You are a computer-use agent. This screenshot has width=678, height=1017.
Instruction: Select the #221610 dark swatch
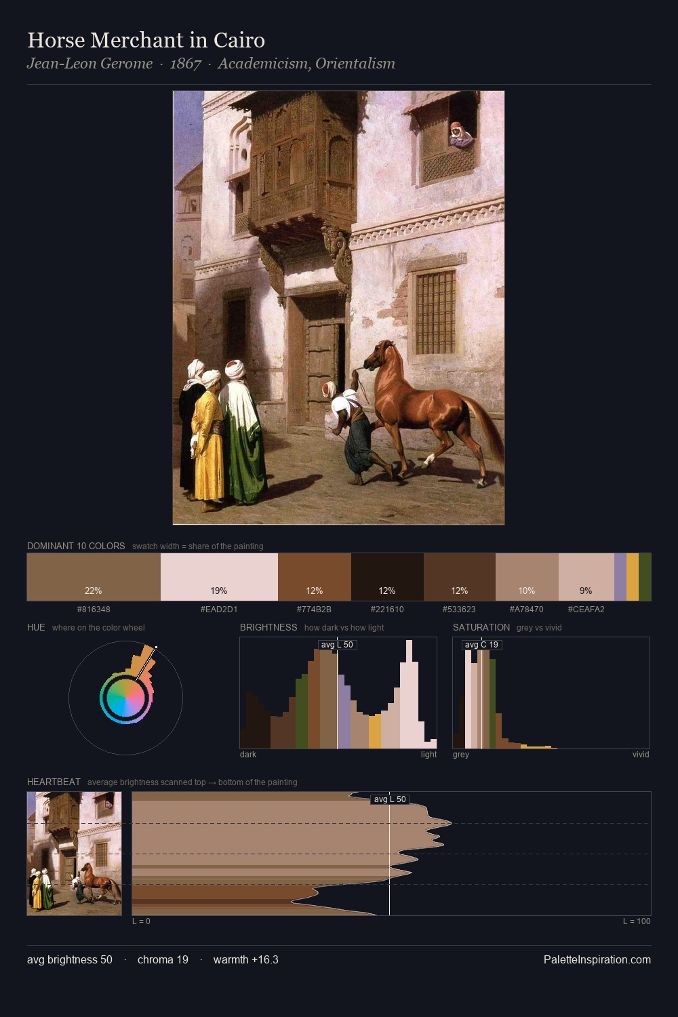[387, 577]
